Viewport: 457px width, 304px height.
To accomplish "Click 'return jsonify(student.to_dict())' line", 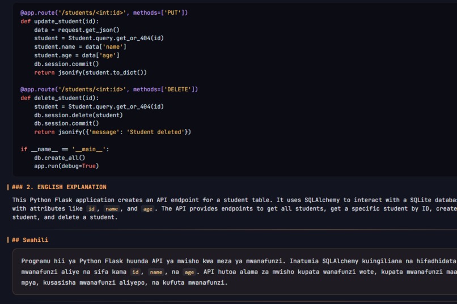I will pos(90,72).
